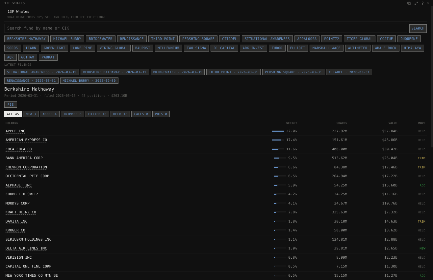
Task: Open the THIRD POINT 2026-03-31 latest filing
Action: point(233,72)
